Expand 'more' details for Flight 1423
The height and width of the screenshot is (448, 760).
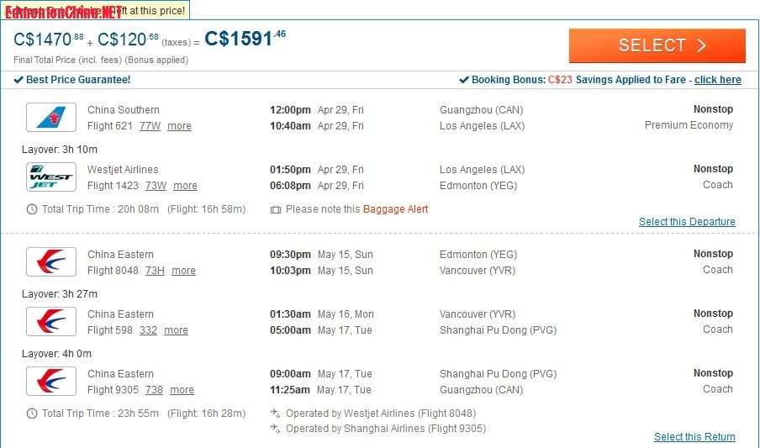(x=185, y=186)
